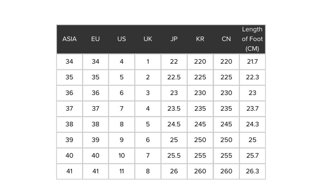Select the UK column header

tap(148, 39)
